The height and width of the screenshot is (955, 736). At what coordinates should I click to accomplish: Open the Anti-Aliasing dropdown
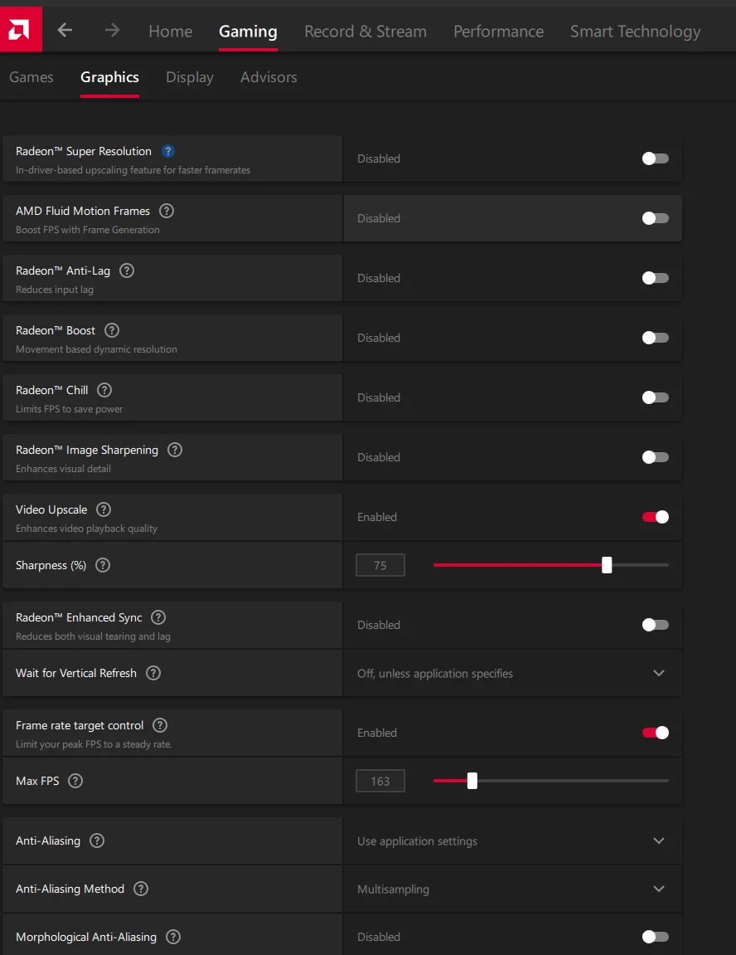512,840
